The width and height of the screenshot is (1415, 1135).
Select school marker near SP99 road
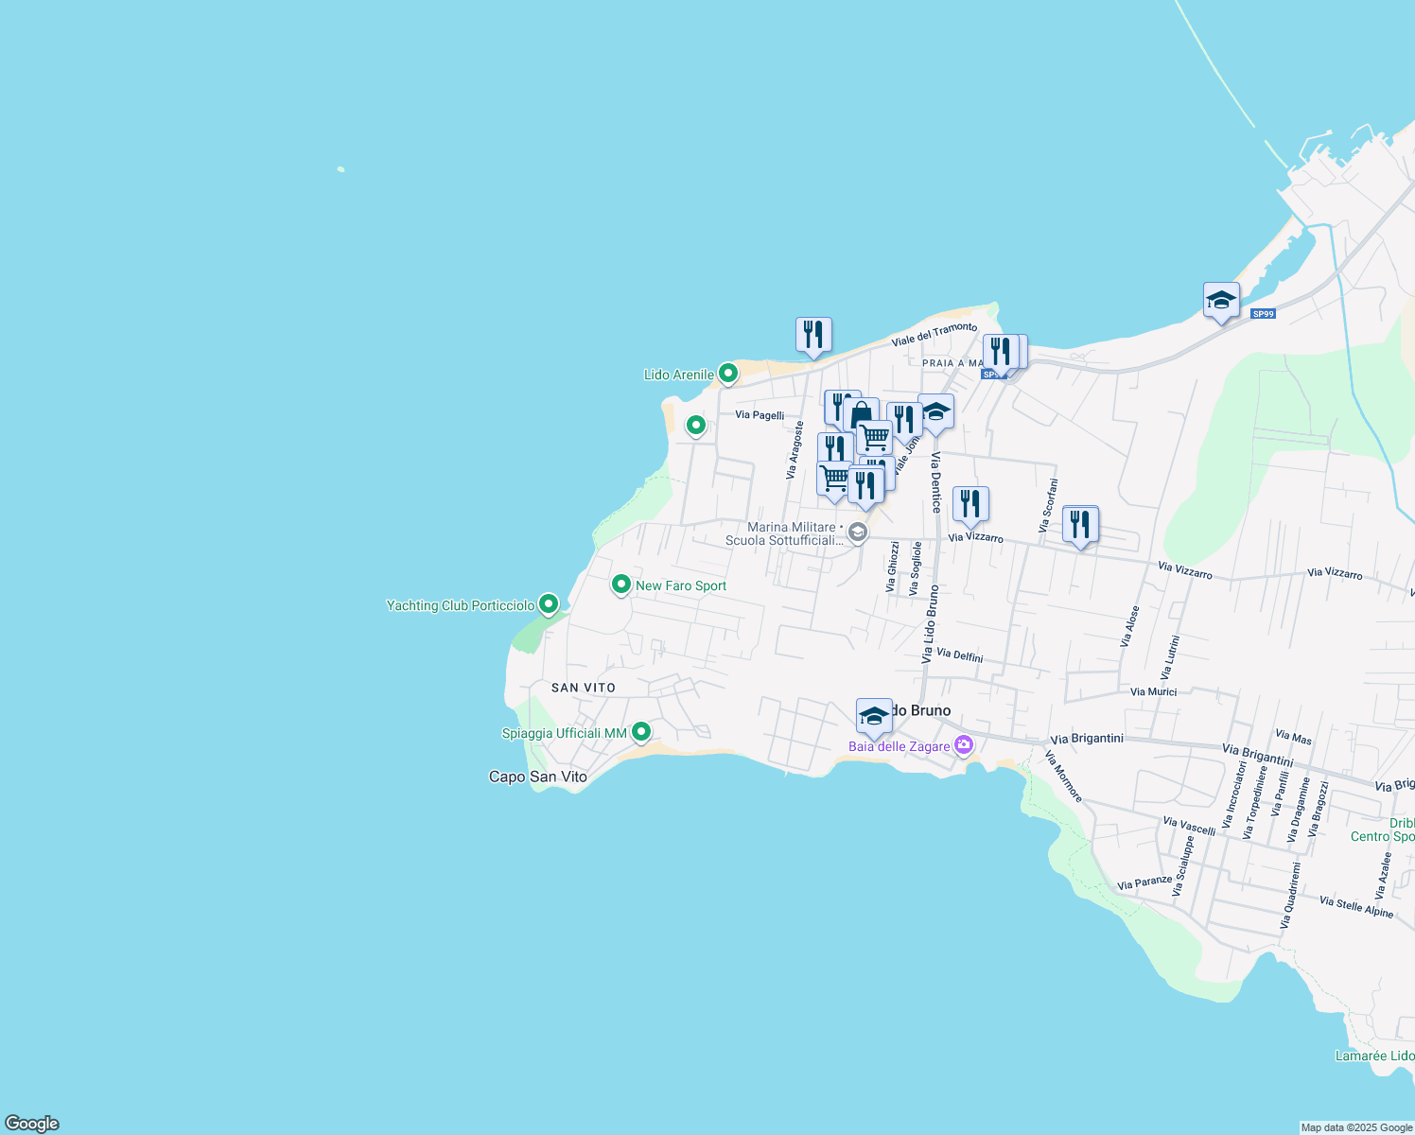1221,301
